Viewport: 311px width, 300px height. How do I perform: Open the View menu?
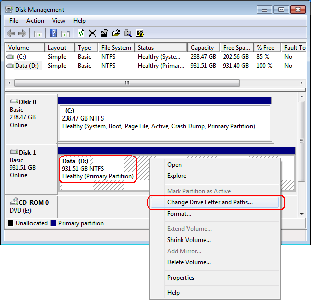pos(58,21)
